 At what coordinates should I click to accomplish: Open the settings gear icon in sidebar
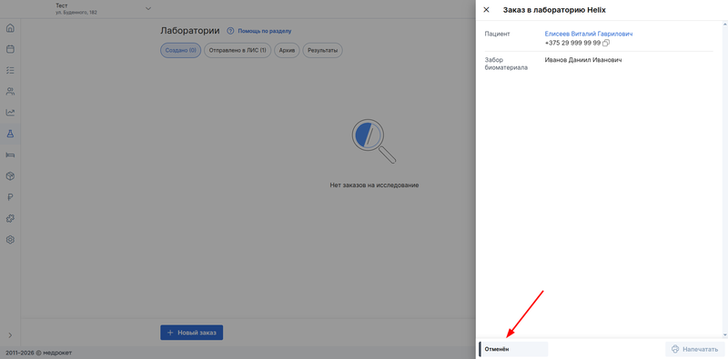tap(10, 240)
